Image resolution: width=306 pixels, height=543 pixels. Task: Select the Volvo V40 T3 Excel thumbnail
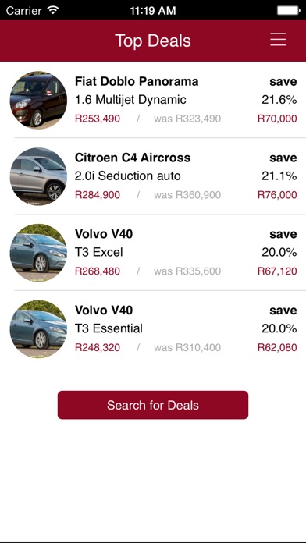tap(38, 253)
